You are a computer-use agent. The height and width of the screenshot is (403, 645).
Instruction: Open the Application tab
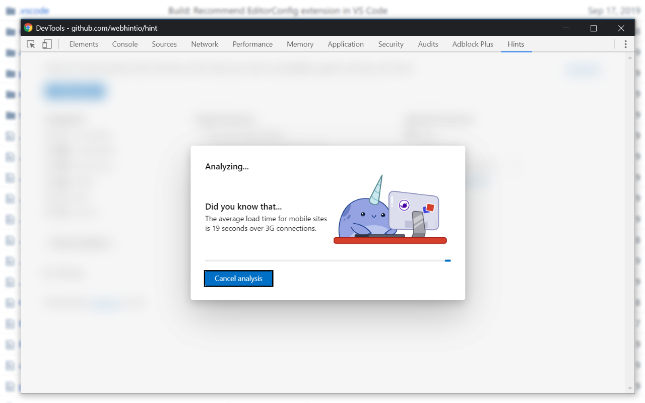click(346, 44)
